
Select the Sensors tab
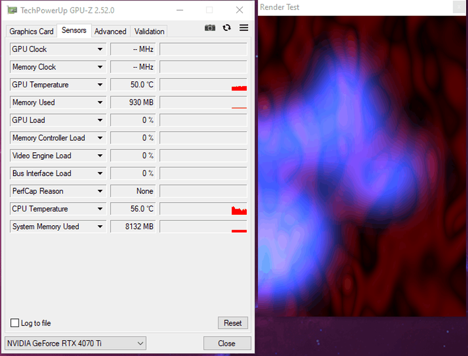coord(74,30)
